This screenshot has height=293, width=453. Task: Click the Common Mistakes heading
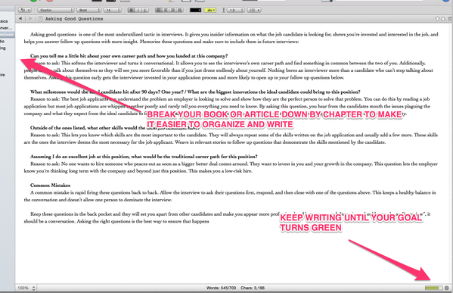click(50, 185)
